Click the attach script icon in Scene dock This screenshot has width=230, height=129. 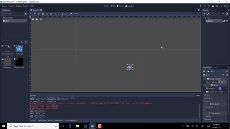click(x=227, y=14)
